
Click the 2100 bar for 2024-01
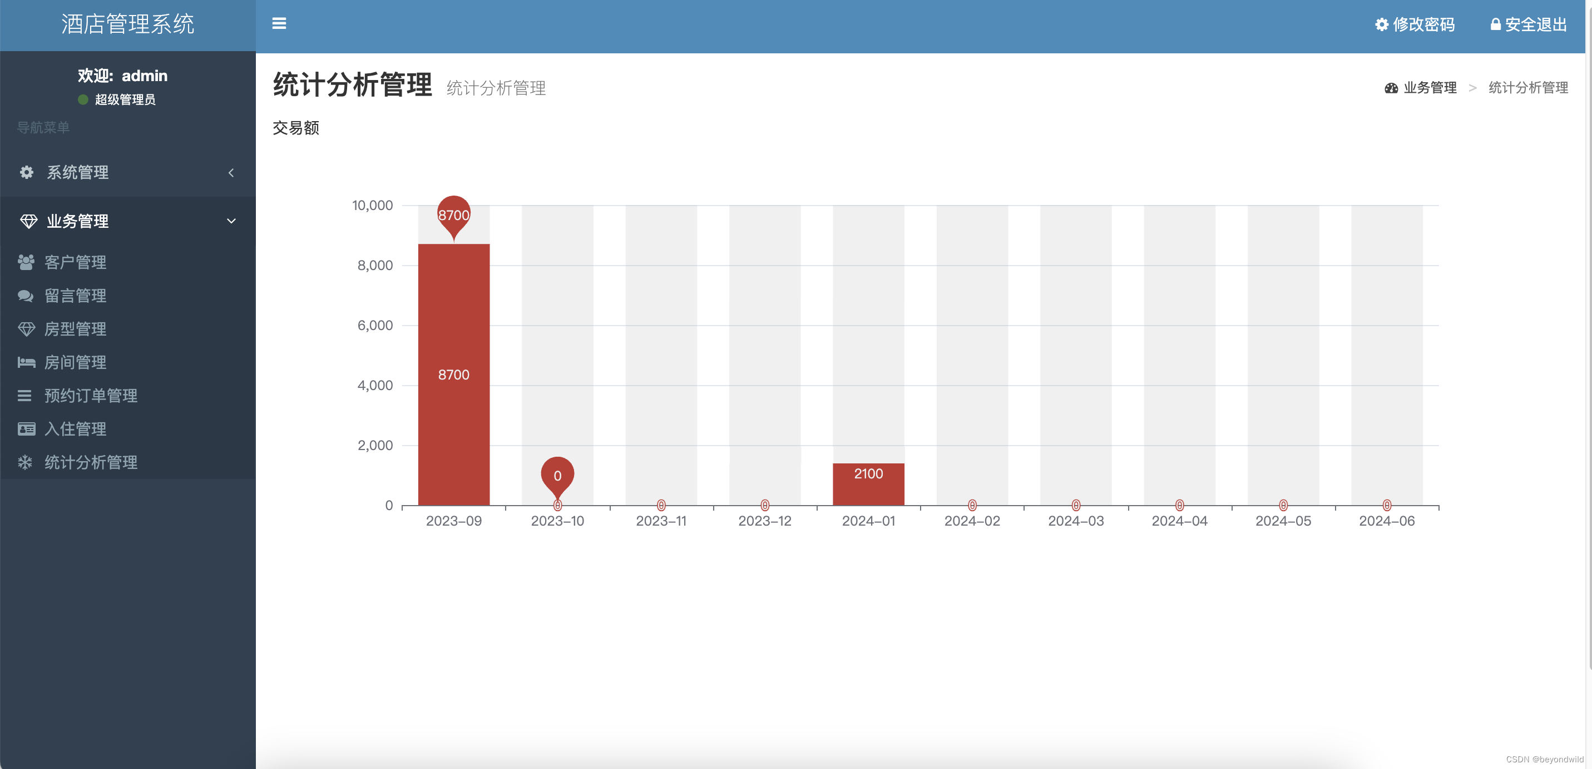coord(868,483)
